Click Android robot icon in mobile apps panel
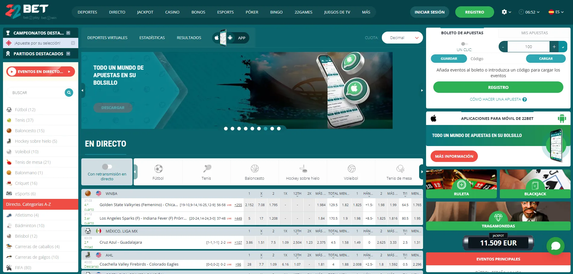Viewport: 573px width, 274px height. 562,118
